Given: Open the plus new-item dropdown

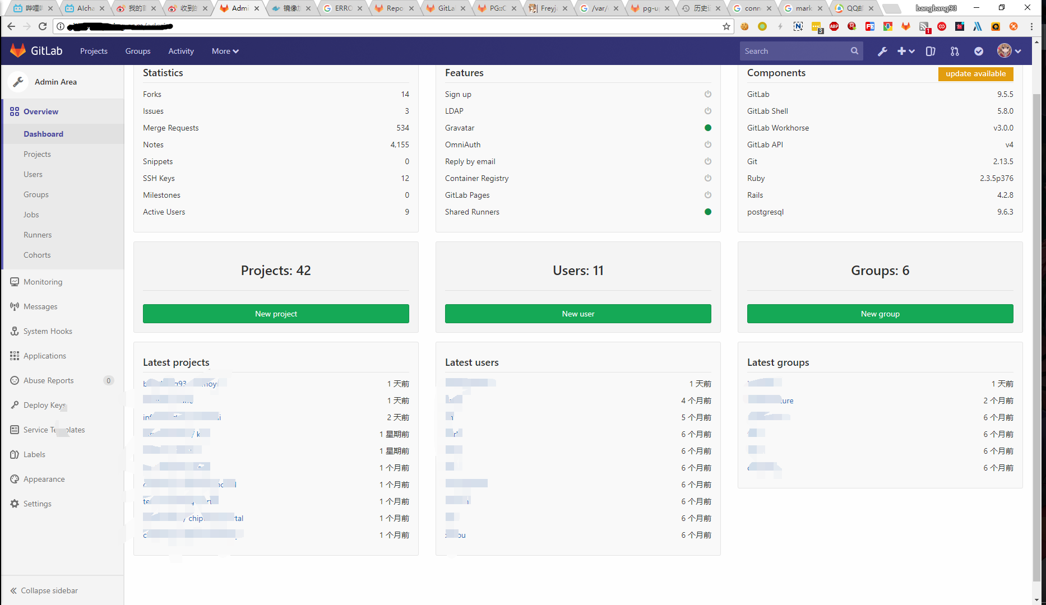Looking at the screenshot, I should [905, 51].
